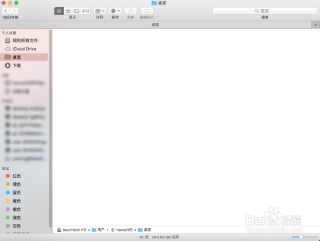Select the 桌面 tab in tab bar
Image resolution: width=320 pixels, height=241 pixels.
point(156,25)
